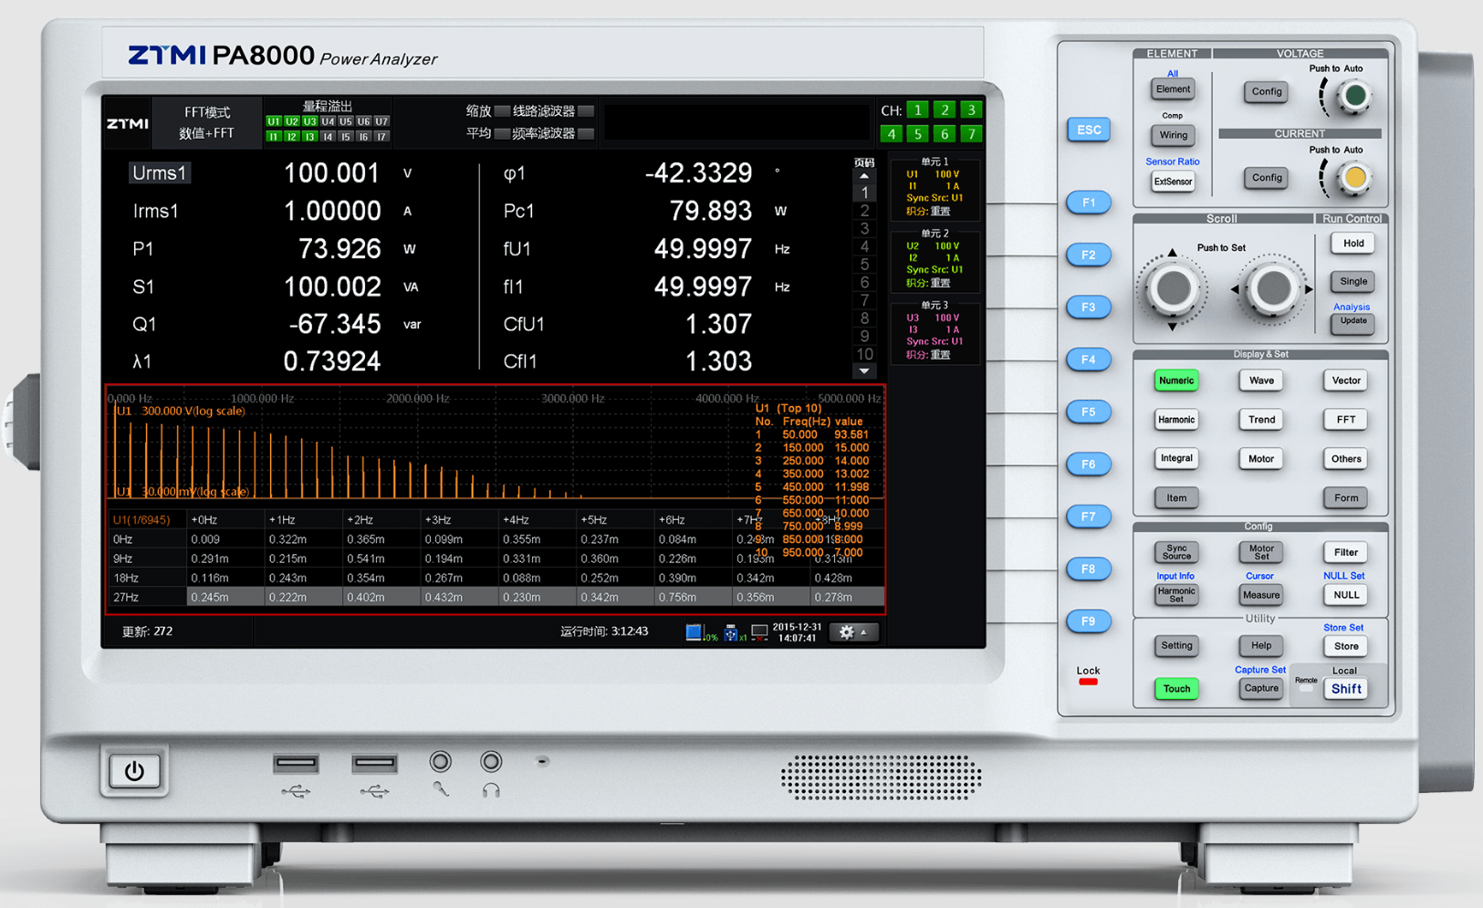Click the Measure button
The height and width of the screenshot is (908, 1483).
pos(1261,595)
